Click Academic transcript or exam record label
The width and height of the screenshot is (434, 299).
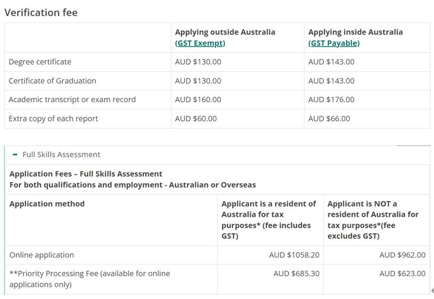click(x=72, y=99)
